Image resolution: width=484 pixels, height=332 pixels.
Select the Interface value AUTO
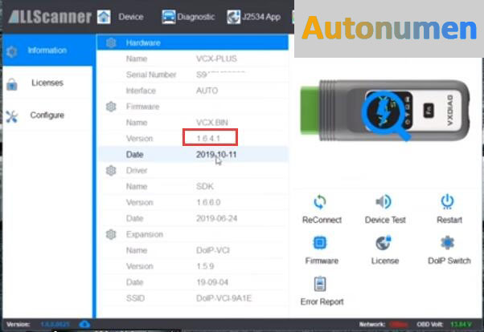pyautogui.click(x=207, y=91)
